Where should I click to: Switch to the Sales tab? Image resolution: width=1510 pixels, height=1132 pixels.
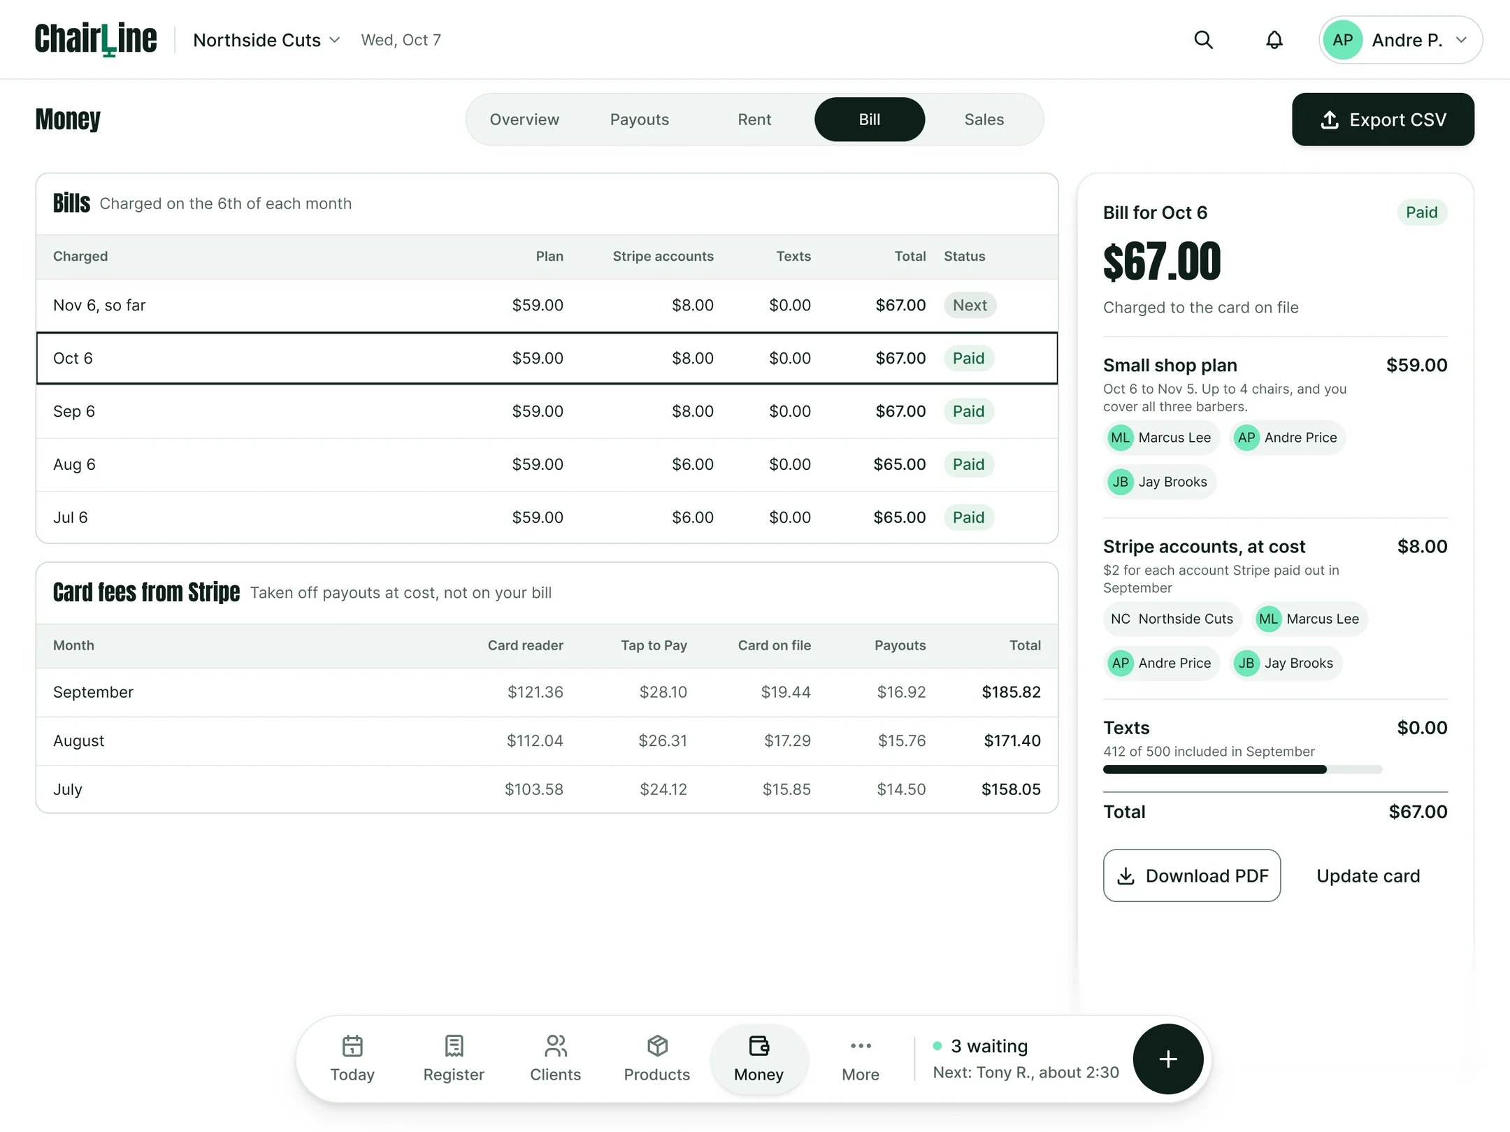(x=984, y=120)
